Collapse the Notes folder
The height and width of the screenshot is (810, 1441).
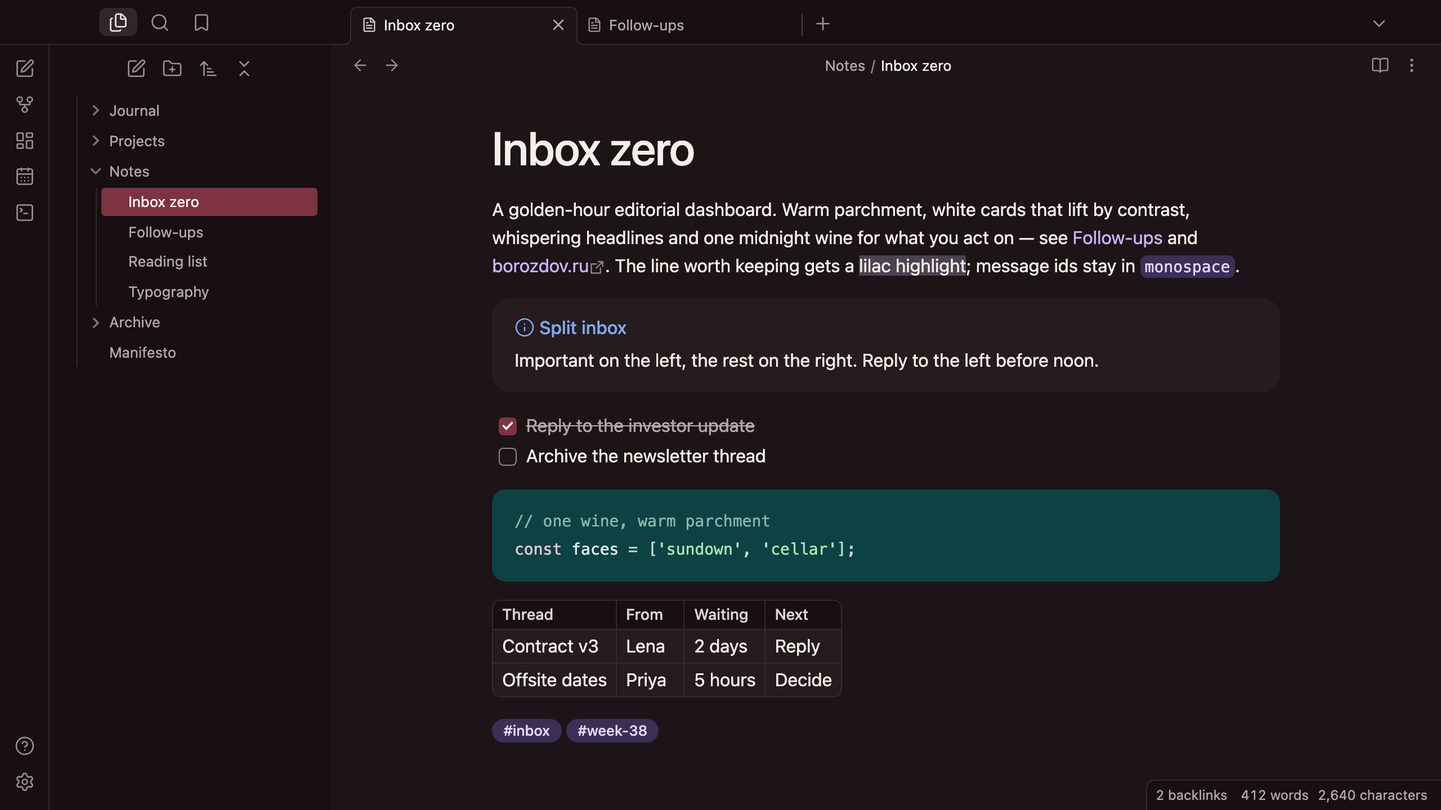tap(96, 171)
